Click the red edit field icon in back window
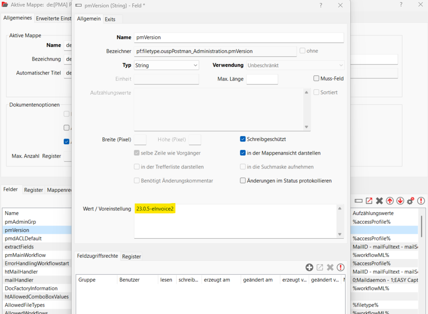The width and height of the screenshot is (428, 314). coord(369,201)
